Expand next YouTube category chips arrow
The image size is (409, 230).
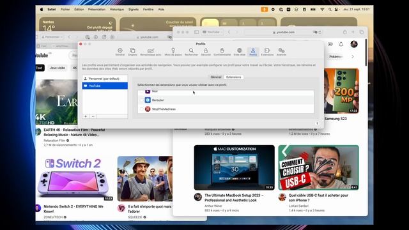353,57
